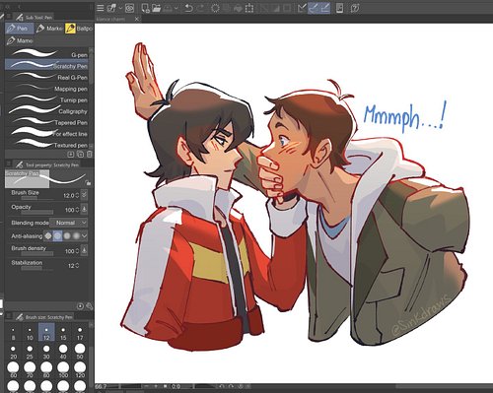Click Reset tool properties circular icon
Viewport: 493px width, 393px height.
click(80, 306)
